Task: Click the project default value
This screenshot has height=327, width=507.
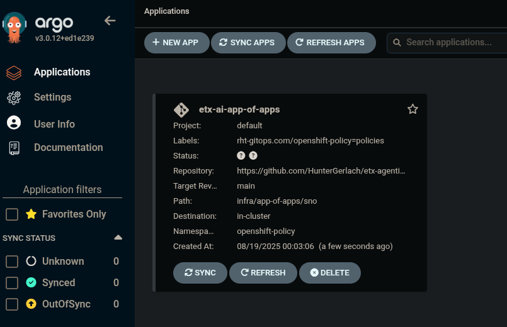Action: [x=249, y=126]
